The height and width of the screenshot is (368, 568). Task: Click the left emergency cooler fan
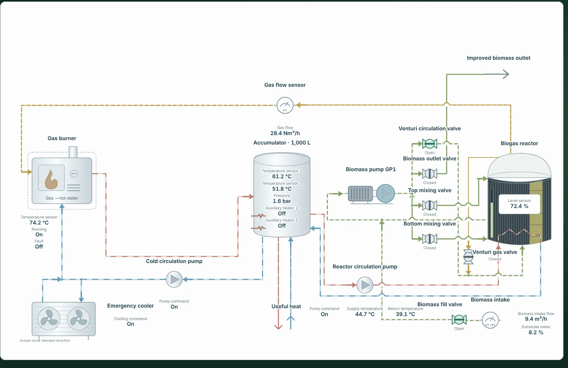click(49, 319)
